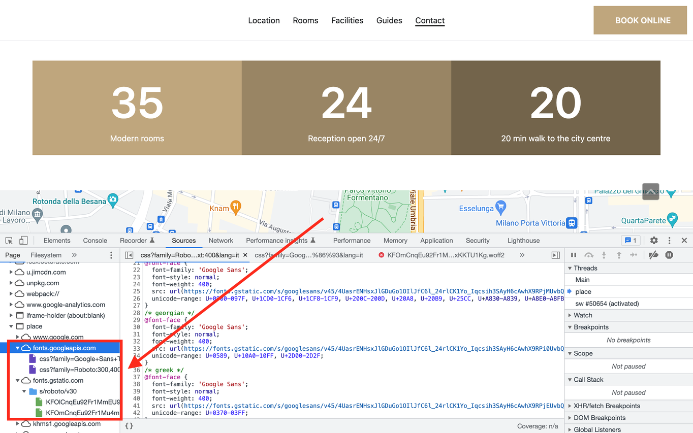Click the pause script execution button
Image resolution: width=693 pixels, height=433 pixels.
pos(574,255)
